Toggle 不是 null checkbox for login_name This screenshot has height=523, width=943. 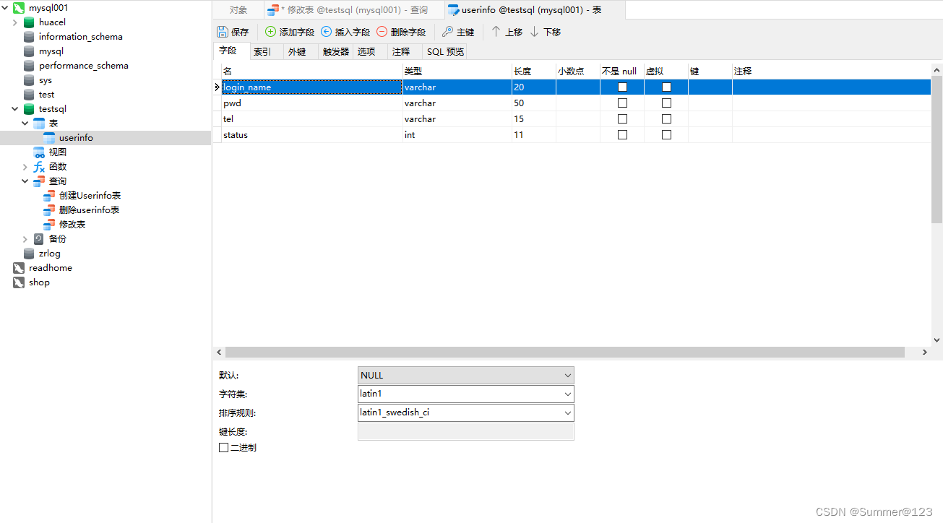click(622, 87)
